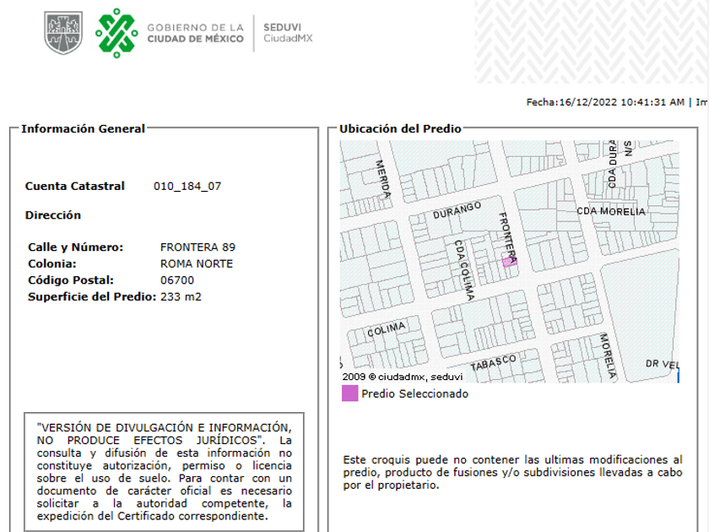The width and height of the screenshot is (709, 532).
Task: Click the pink Predio Seleccionado legend swatch
Action: [350, 394]
